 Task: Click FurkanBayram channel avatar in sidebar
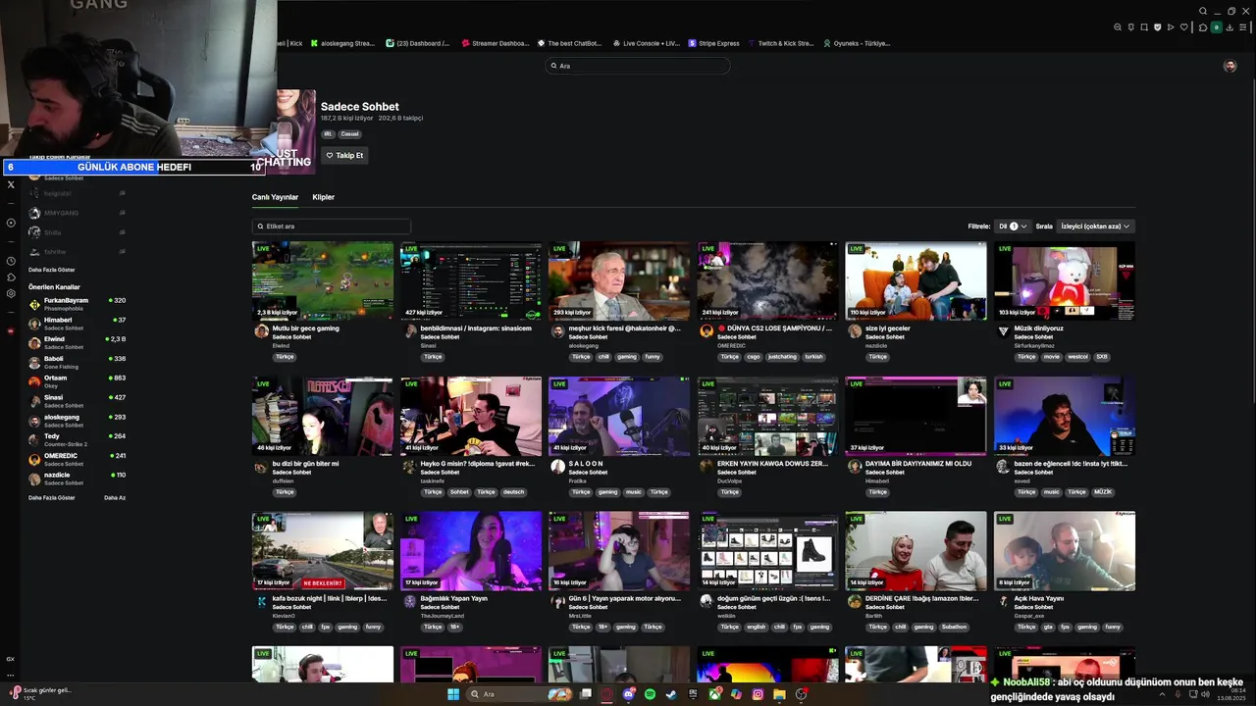click(x=34, y=304)
